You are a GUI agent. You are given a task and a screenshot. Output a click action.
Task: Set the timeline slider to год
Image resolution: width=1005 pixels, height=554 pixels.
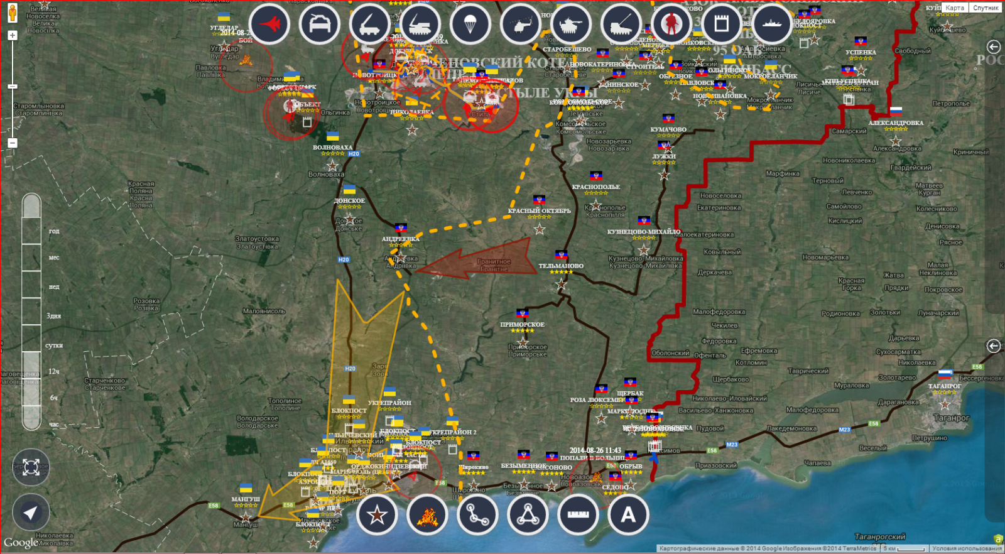pyautogui.click(x=54, y=231)
